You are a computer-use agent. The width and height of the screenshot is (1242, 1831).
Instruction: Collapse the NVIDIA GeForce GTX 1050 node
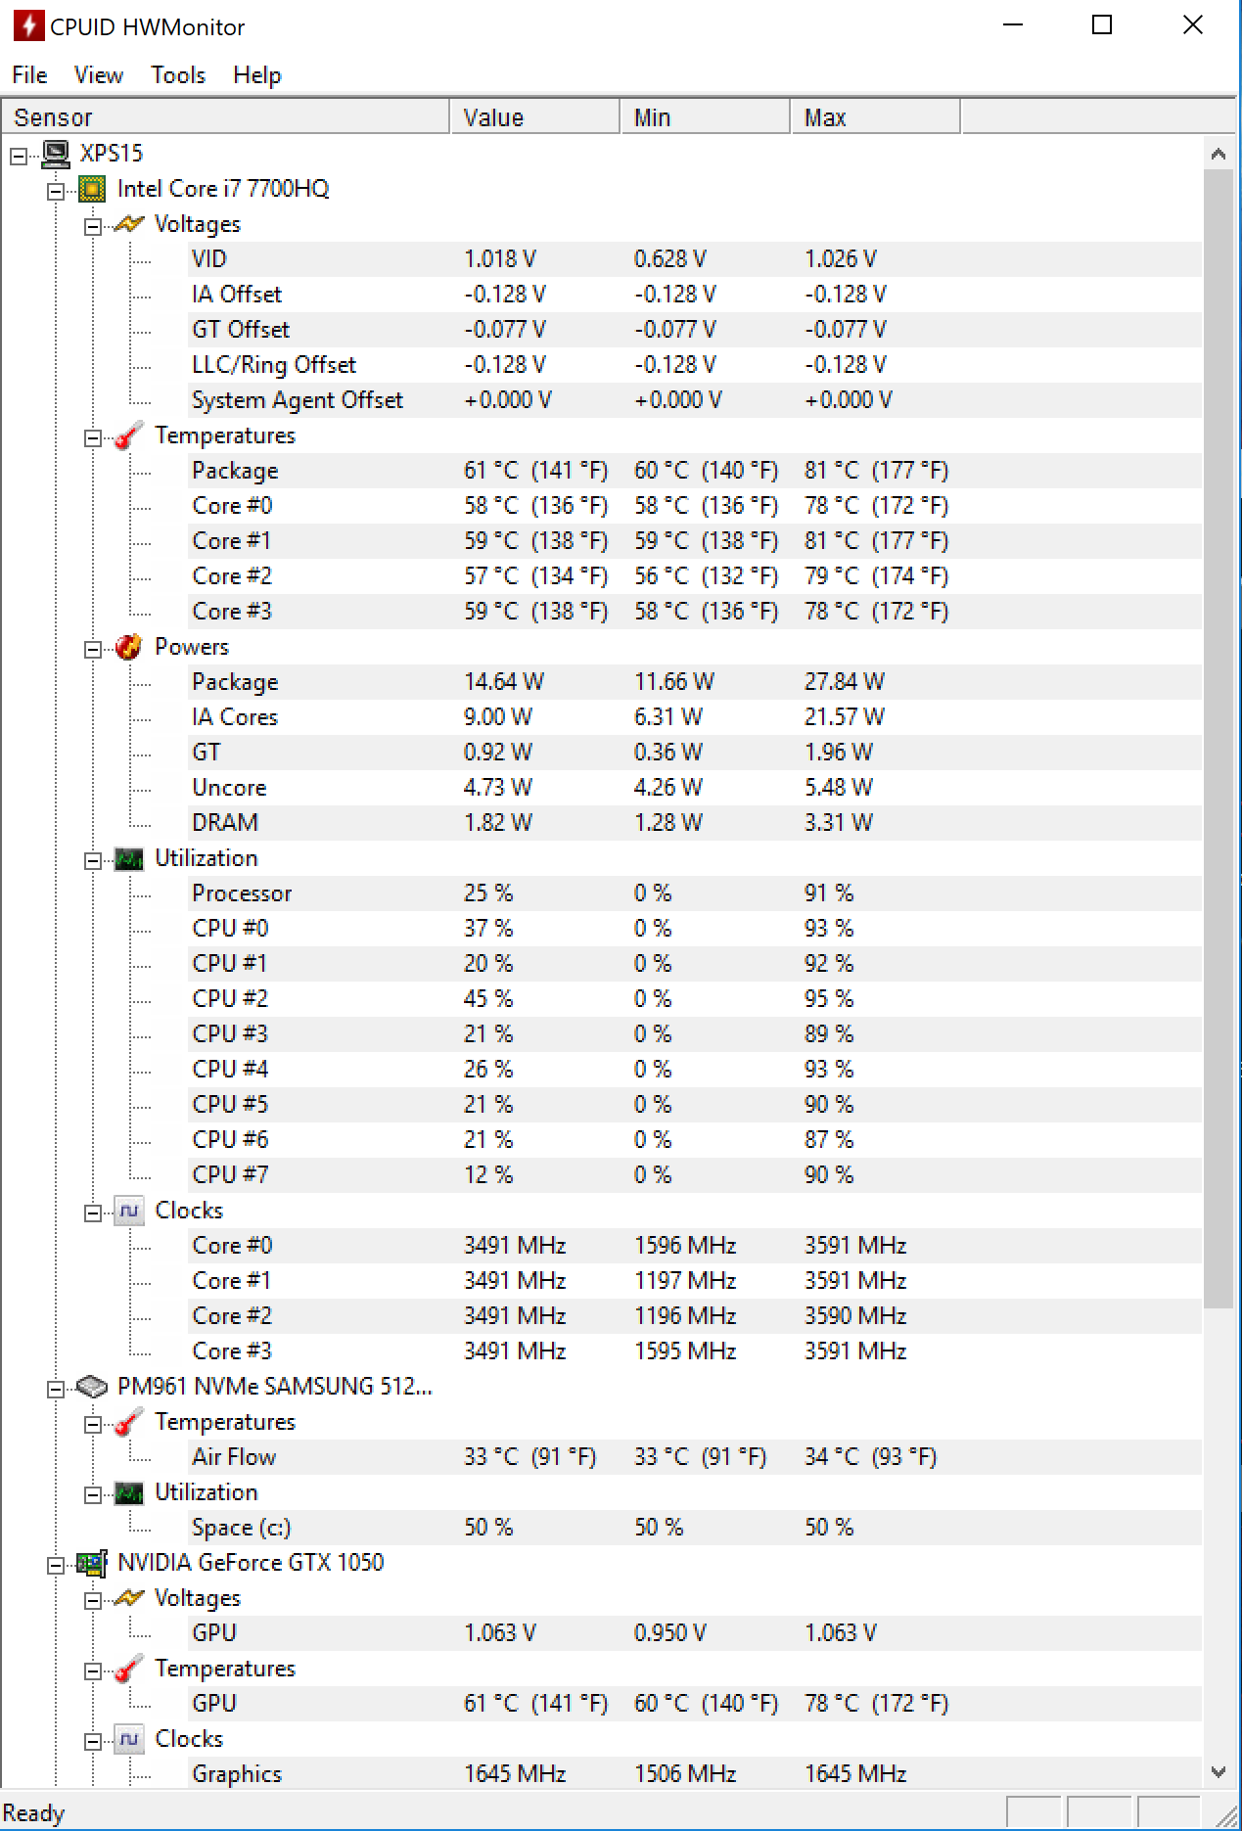click(x=56, y=1565)
